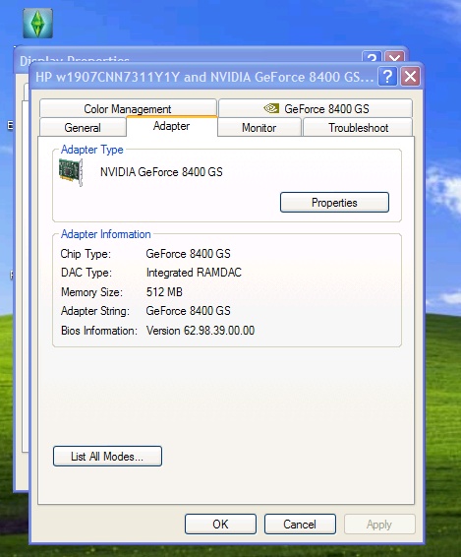
Task: Click the NVIDIA logo on the GeForce tab
Action: click(x=271, y=108)
